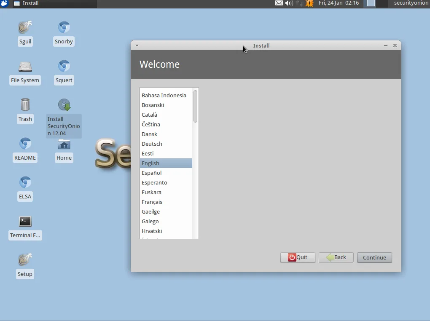Click the Install taskbar window button
Image resolution: width=430 pixels, height=321 pixels.
[x=54, y=3]
